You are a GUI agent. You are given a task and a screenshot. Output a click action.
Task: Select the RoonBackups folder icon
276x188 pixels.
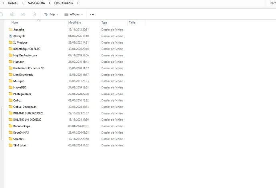[x=10, y=126]
